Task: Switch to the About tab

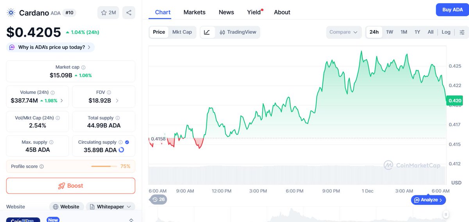Action: [282, 12]
